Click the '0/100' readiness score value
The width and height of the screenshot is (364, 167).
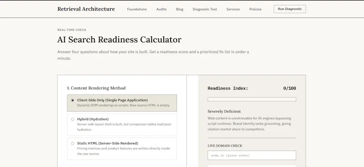pyautogui.click(x=289, y=88)
